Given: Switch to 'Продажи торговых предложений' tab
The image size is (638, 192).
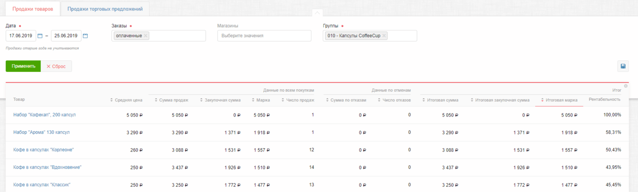Looking at the screenshot, I should pyautogui.click(x=105, y=9).
